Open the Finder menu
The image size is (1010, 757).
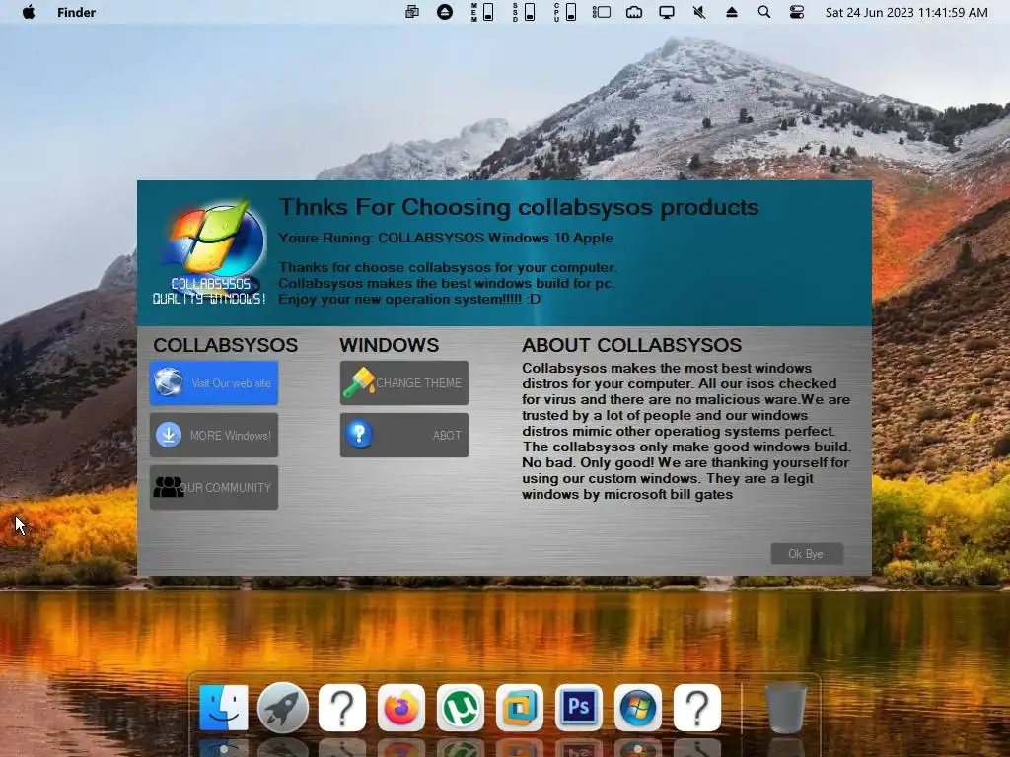(x=76, y=12)
